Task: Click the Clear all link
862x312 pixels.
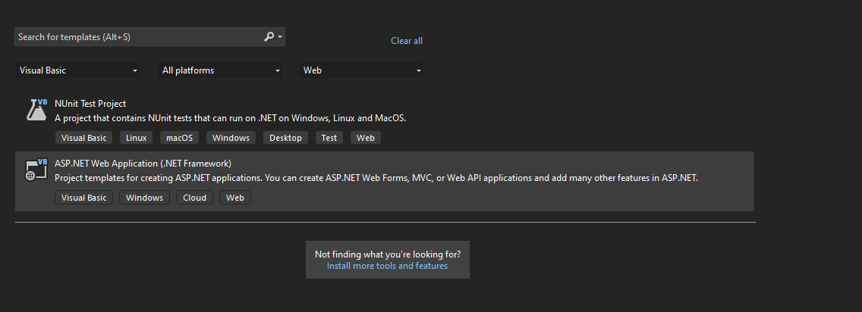Action: click(407, 41)
